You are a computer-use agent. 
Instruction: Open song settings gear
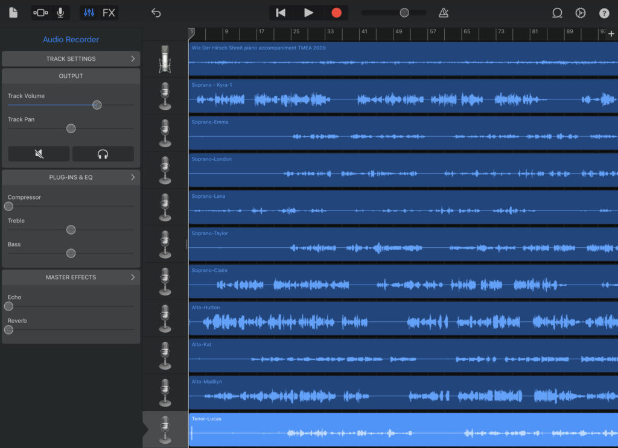pyautogui.click(x=581, y=13)
